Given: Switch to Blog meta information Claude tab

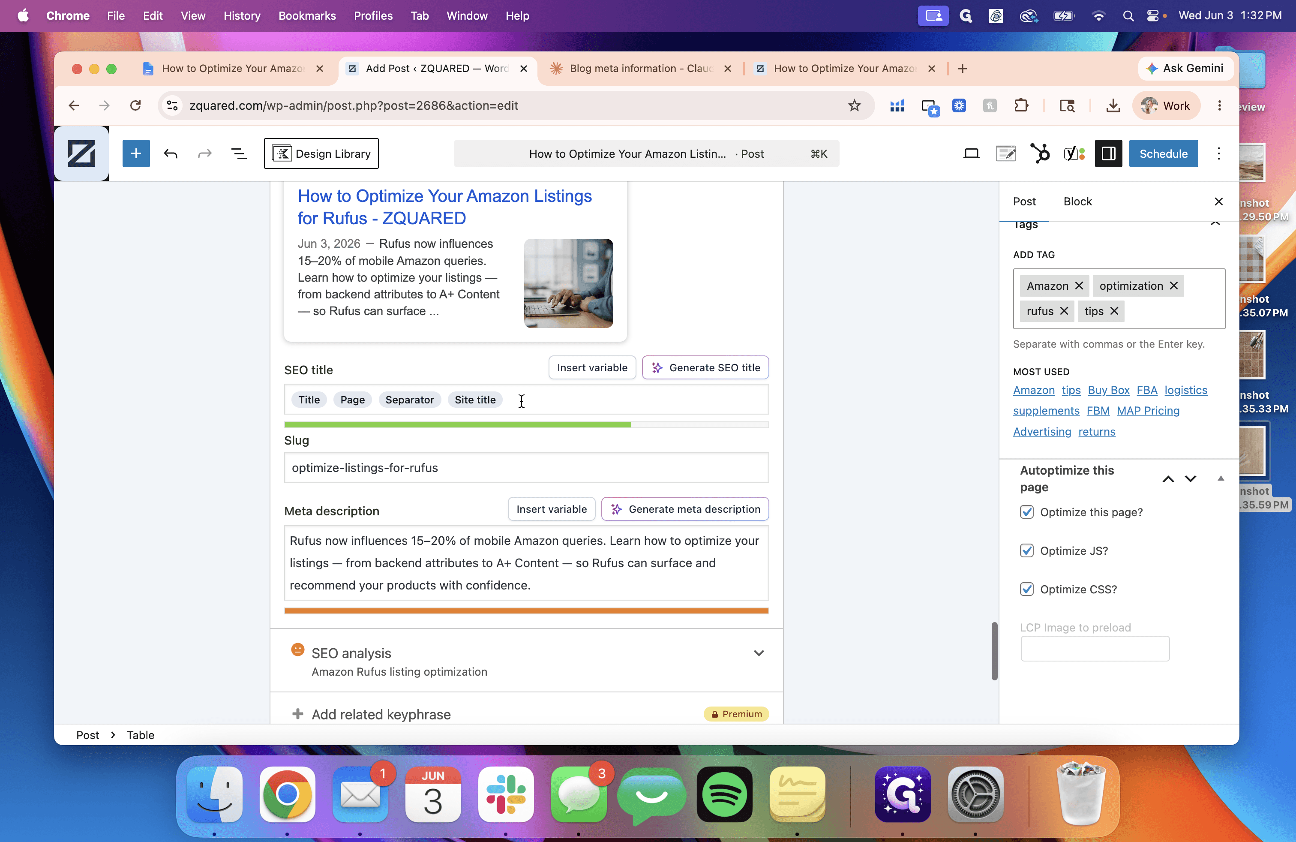Looking at the screenshot, I should [640, 68].
